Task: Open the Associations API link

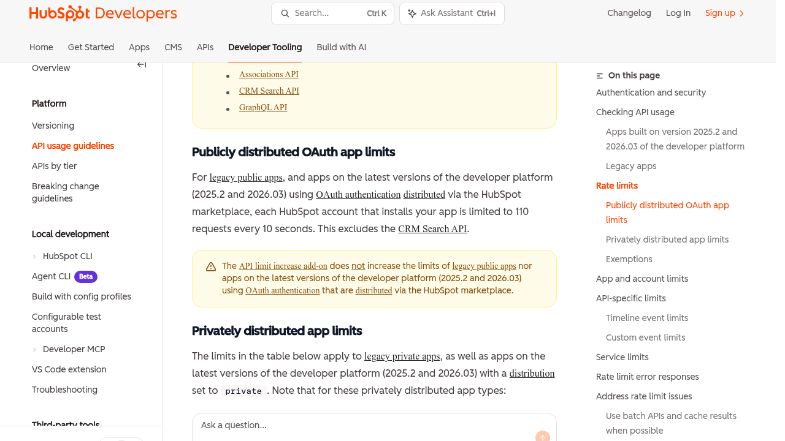Action: [269, 75]
